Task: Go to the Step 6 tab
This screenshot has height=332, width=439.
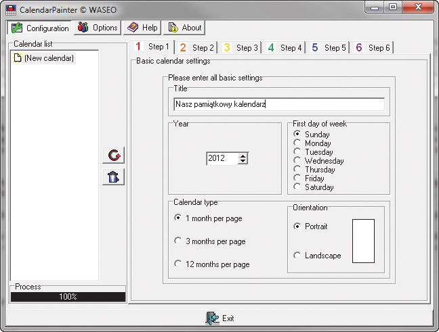Action: click(x=373, y=48)
